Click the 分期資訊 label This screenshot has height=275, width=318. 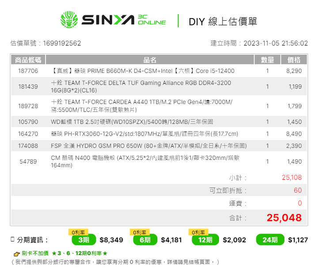(32, 240)
